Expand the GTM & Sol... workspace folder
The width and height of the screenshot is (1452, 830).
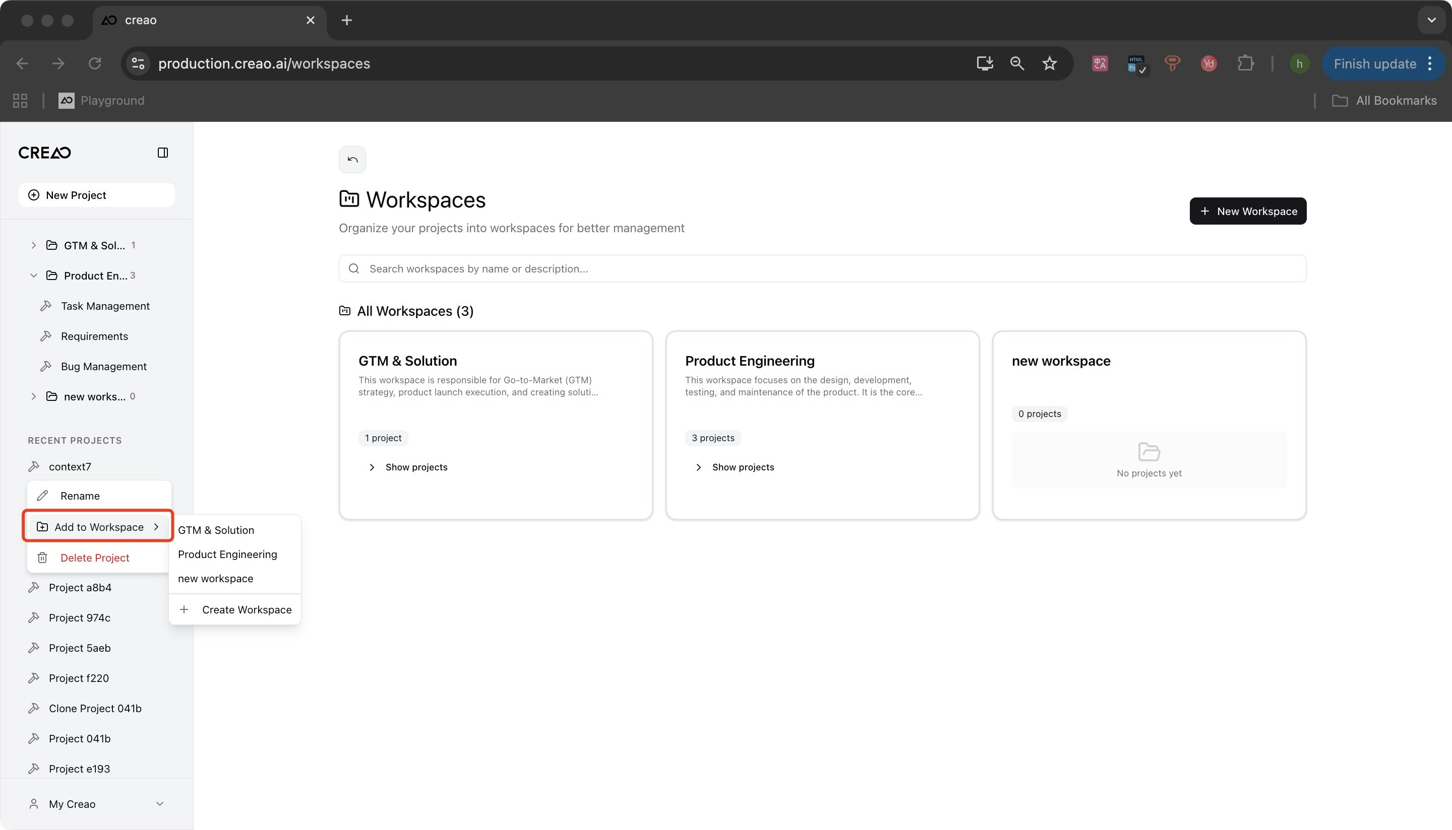tap(34, 245)
